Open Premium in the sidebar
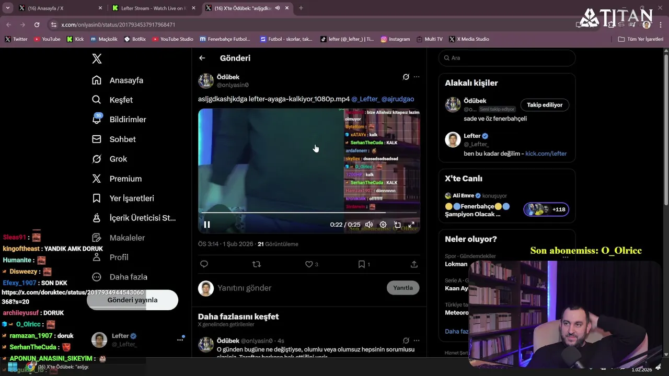This screenshot has height=376, width=669. (x=117, y=179)
